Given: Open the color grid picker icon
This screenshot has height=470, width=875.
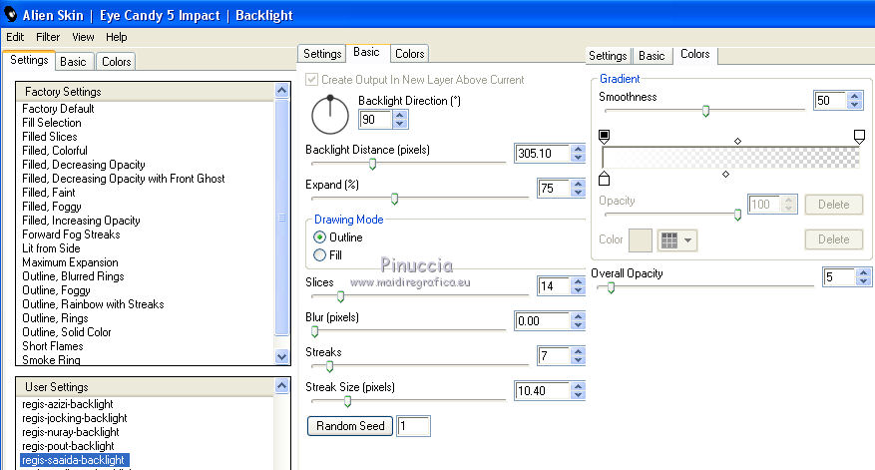Looking at the screenshot, I should click(669, 240).
